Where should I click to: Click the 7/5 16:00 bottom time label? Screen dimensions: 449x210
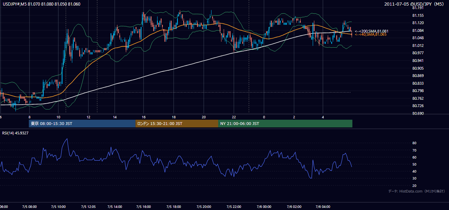(143, 207)
